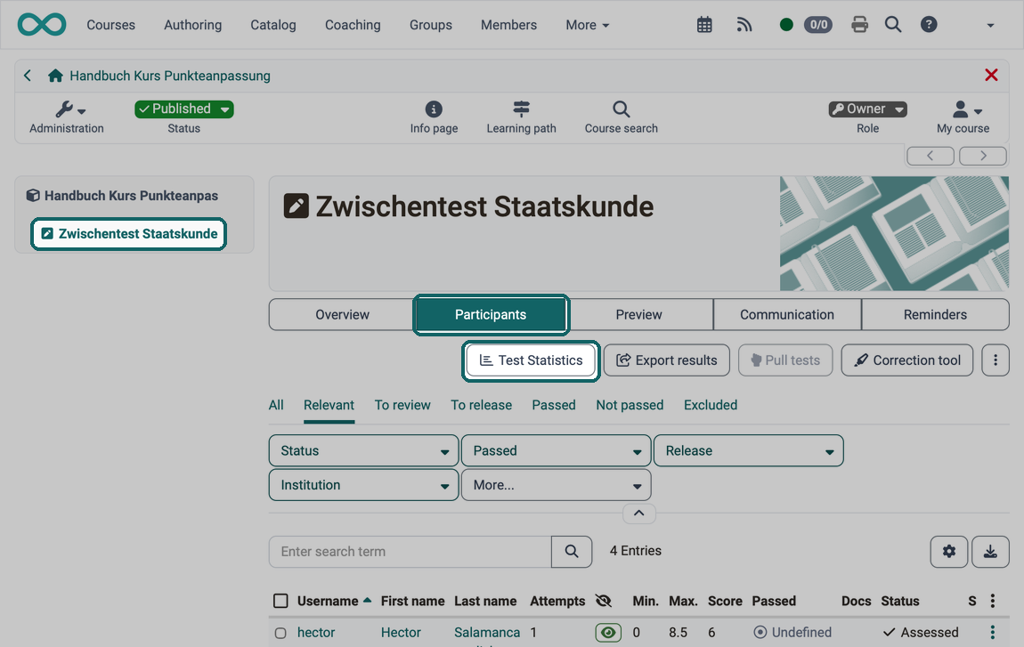
Task: Open the Release filter dropdown
Action: (748, 450)
